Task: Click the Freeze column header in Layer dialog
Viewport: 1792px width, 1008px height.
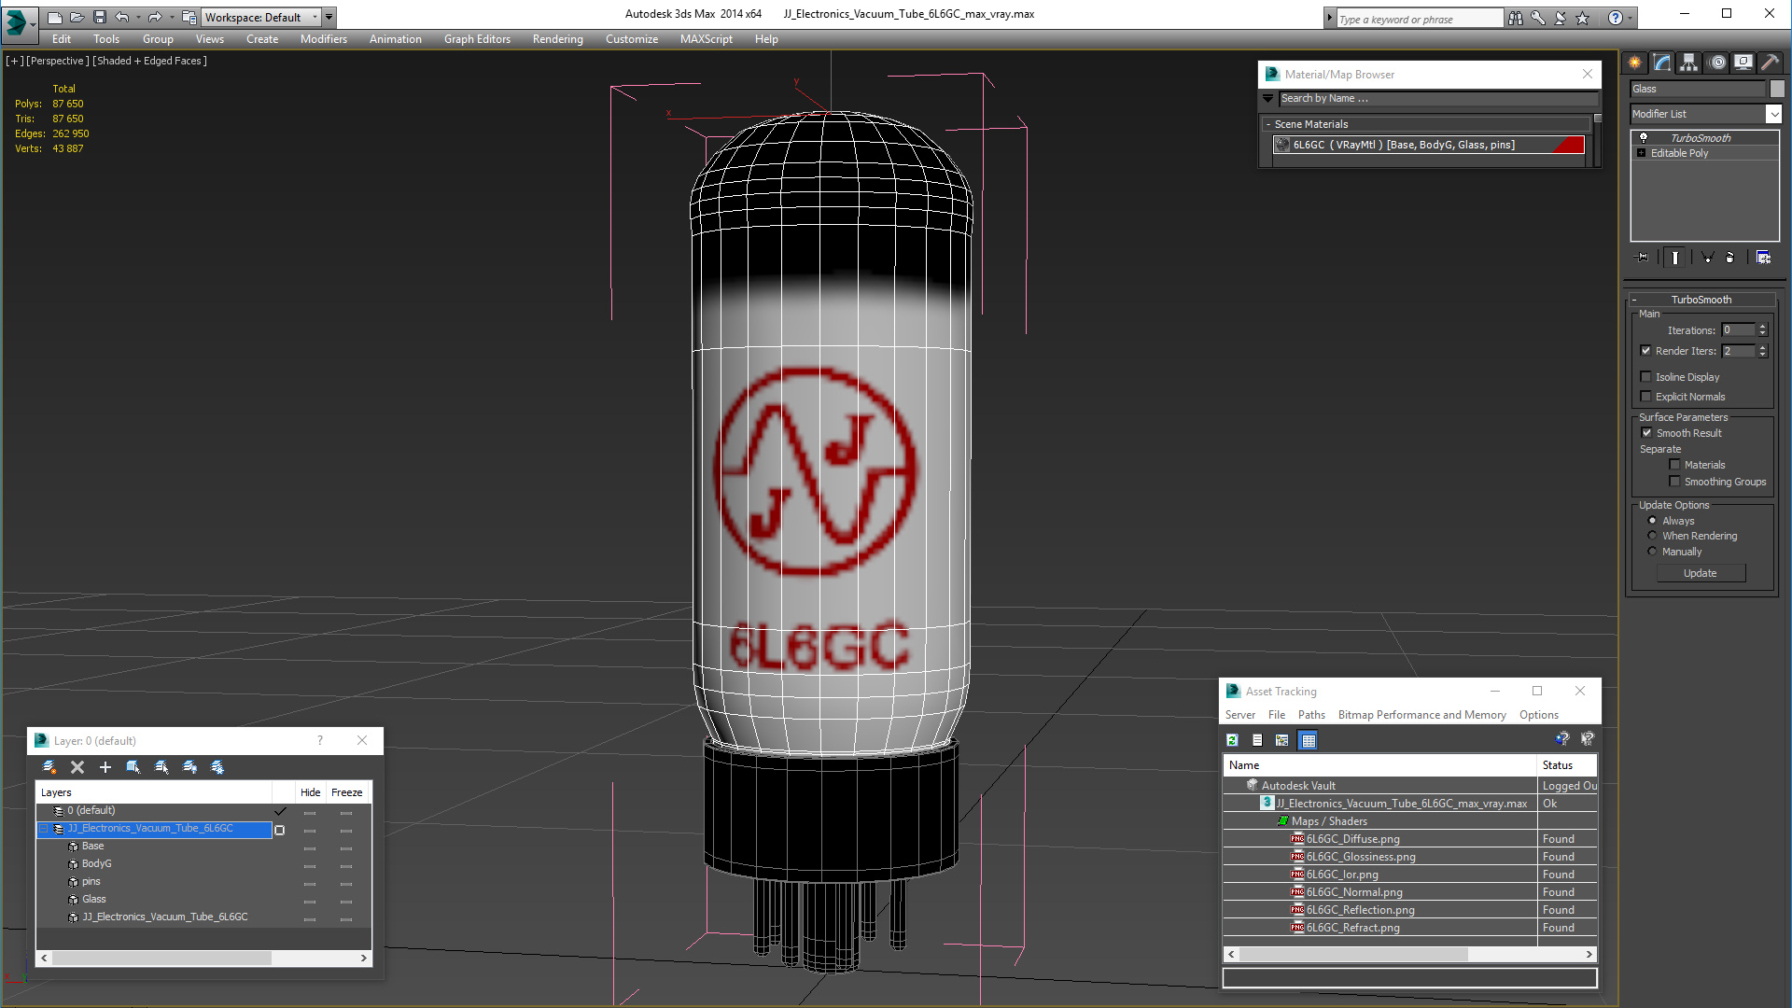Action: pos(346,792)
